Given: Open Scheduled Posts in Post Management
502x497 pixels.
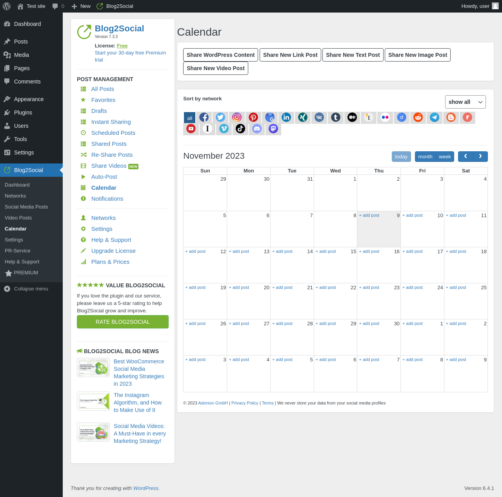Looking at the screenshot, I should tap(113, 133).
